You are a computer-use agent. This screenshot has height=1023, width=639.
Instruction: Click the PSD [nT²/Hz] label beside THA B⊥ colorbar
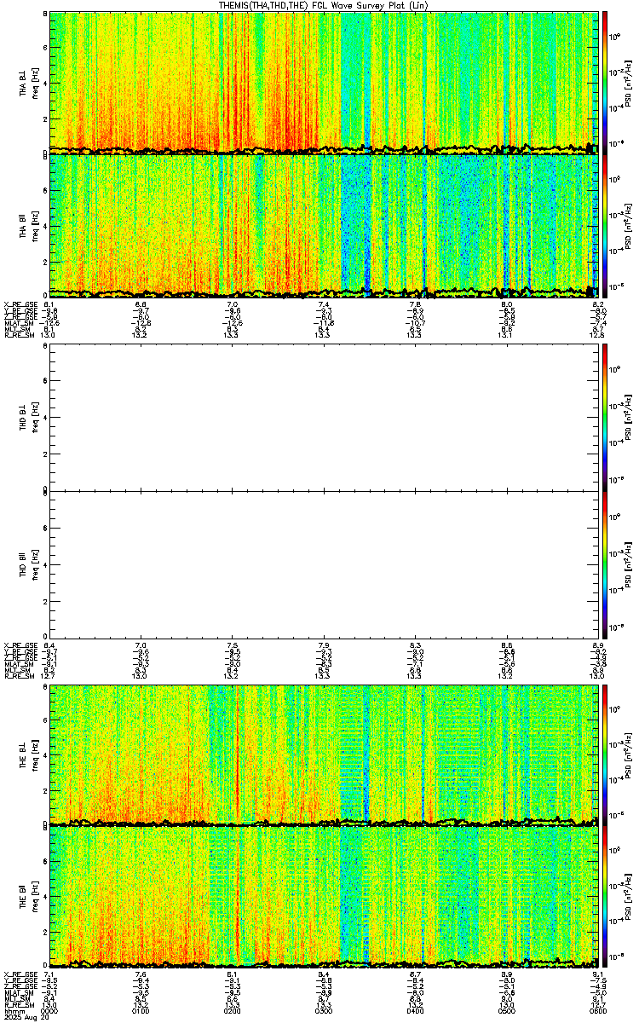point(626,82)
